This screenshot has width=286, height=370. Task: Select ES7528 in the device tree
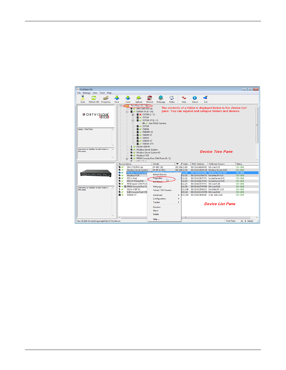(x=146, y=126)
